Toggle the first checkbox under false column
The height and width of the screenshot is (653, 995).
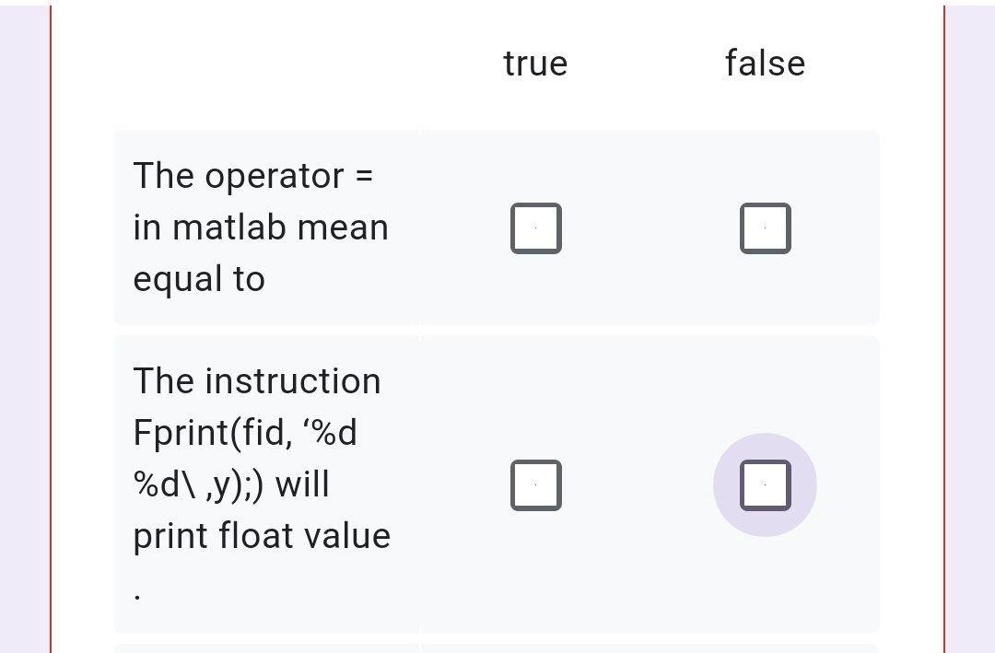(x=766, y=227)
